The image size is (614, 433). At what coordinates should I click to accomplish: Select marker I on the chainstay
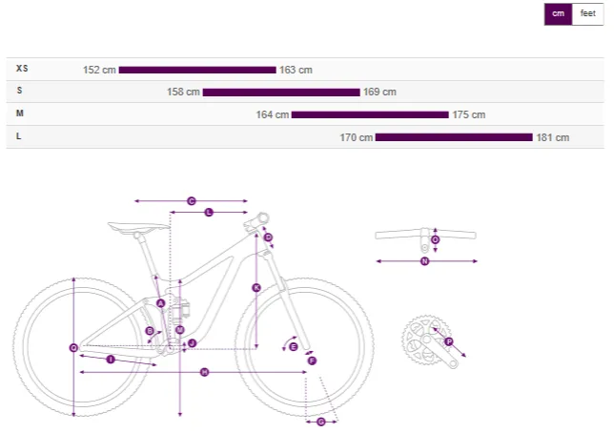point(111,360)
